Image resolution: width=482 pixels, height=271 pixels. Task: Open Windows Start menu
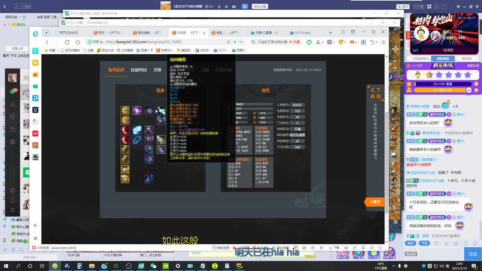click(6, 266)
